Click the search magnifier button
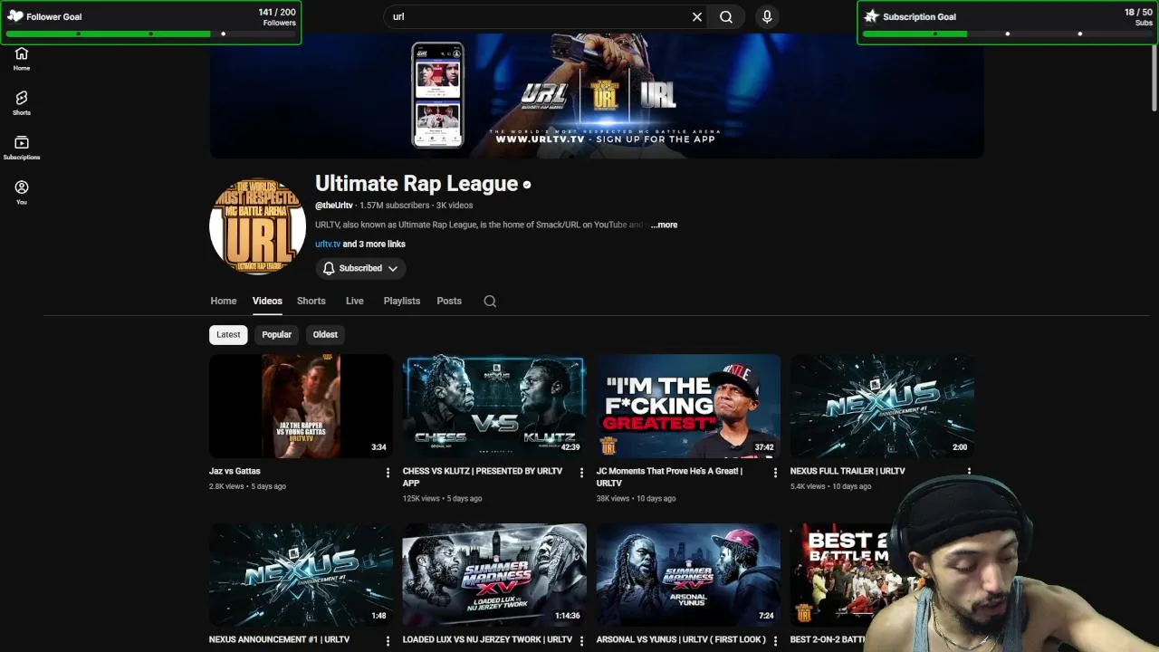The width and height of the screenshot is (1159, 652). pyautogui.click(x=726, y=16)
